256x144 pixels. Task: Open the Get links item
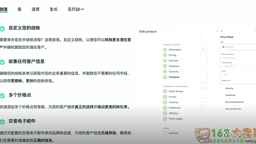coord(173,133)
